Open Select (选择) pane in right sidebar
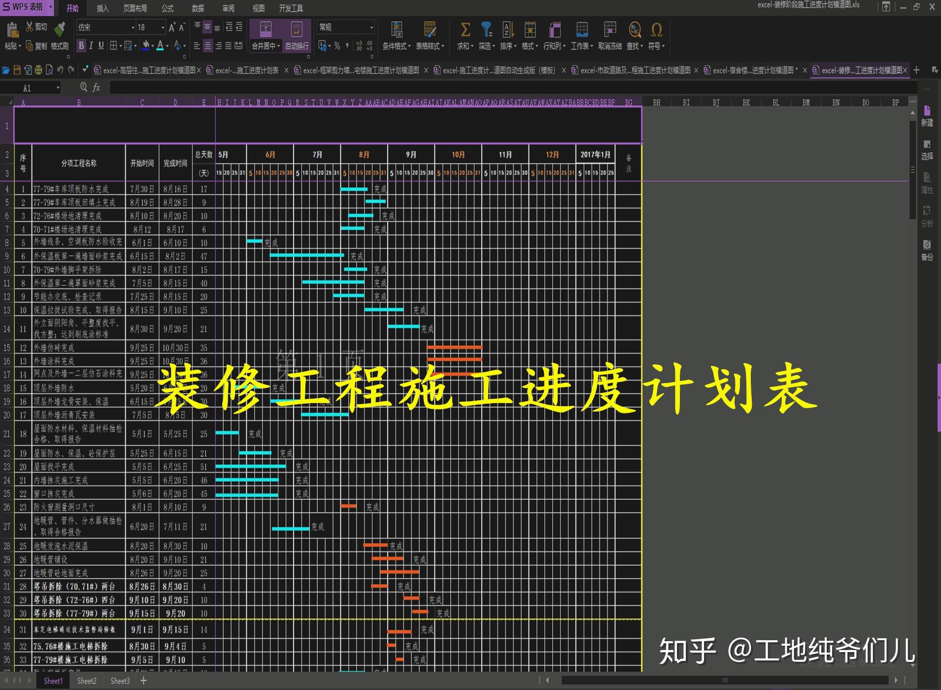The height and width of the screenshot is (690, 941). tap(927, 150)
